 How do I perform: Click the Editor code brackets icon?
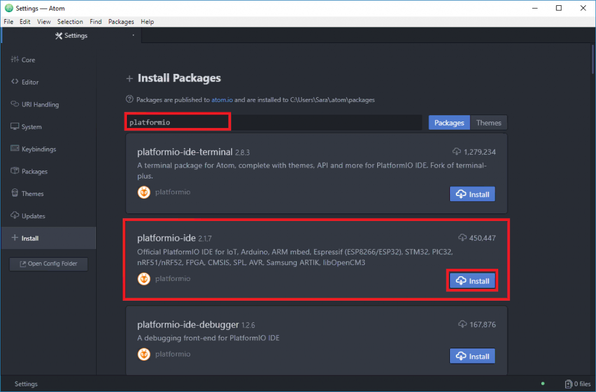coord(15,82)
